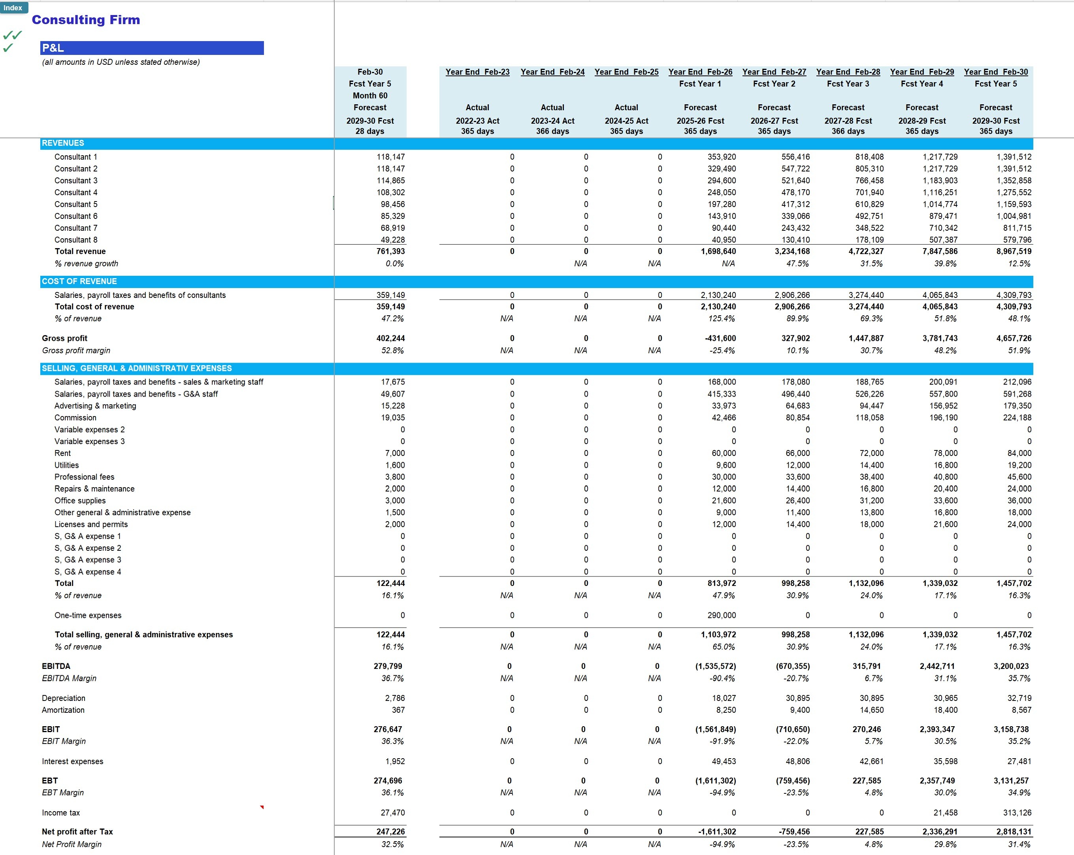Select the Interest expenses label
This screenshot has height=855, width=1074.
click(72, 761)
